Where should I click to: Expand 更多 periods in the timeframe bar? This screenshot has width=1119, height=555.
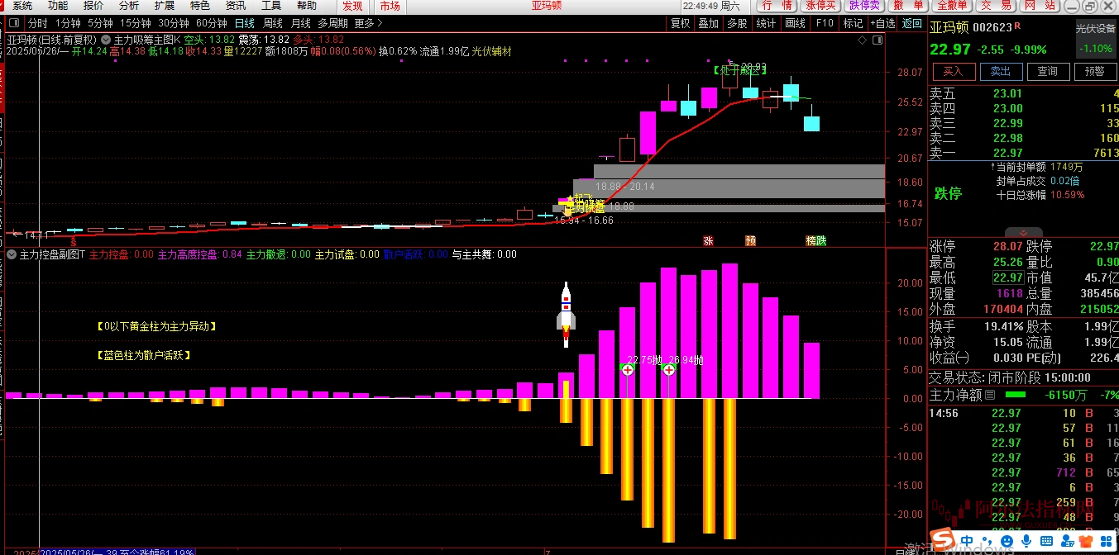tap(366, 24)
